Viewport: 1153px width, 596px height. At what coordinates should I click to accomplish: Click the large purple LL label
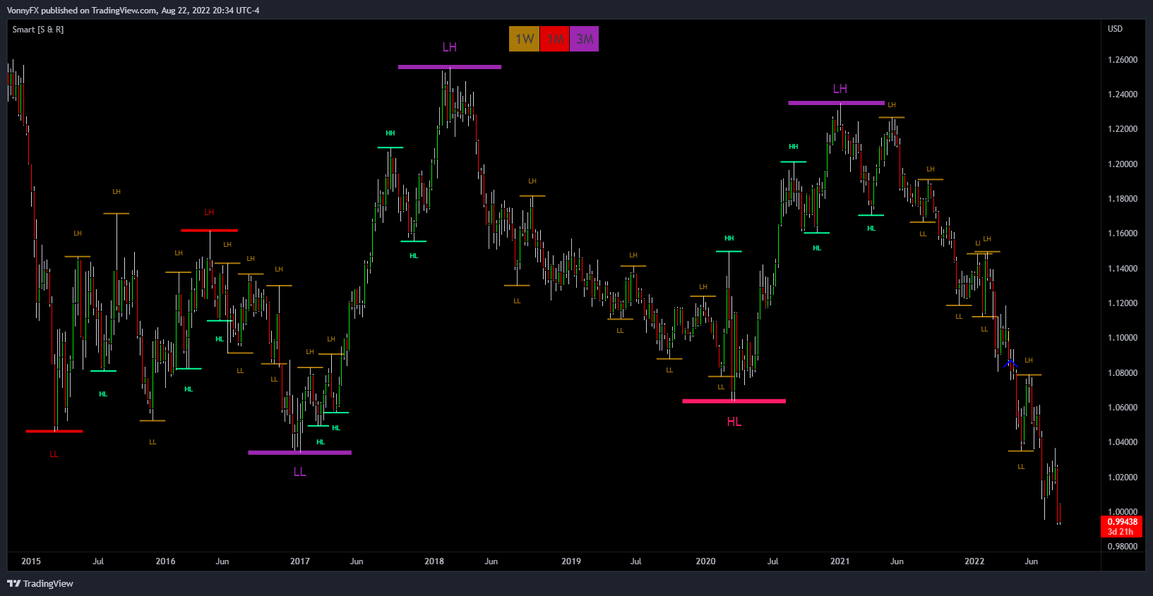point(300,472)
